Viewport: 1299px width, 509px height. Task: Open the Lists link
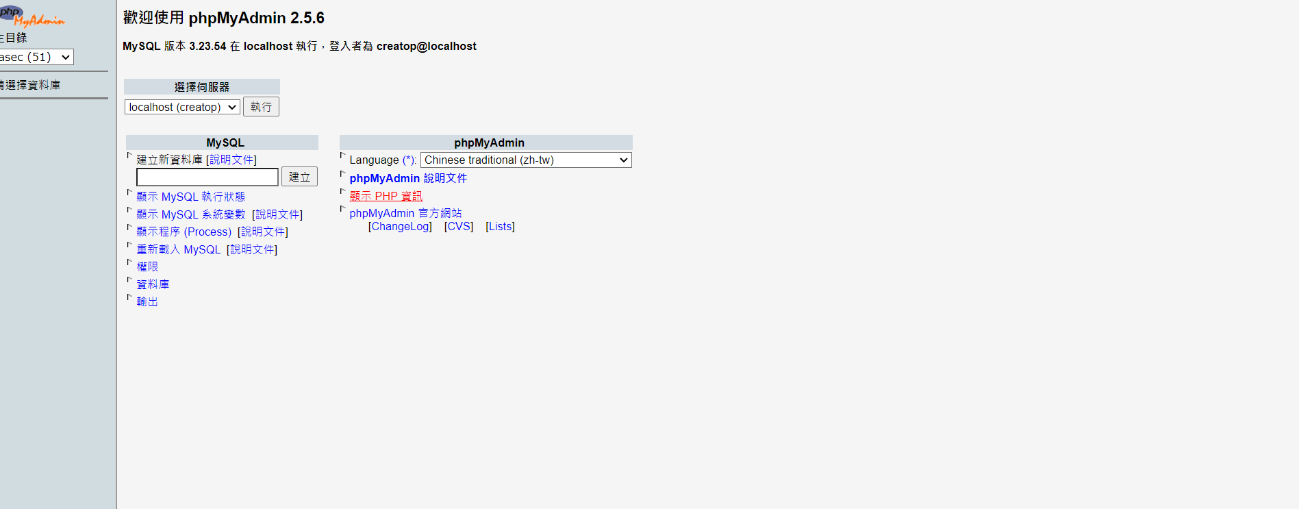[501, 226]
